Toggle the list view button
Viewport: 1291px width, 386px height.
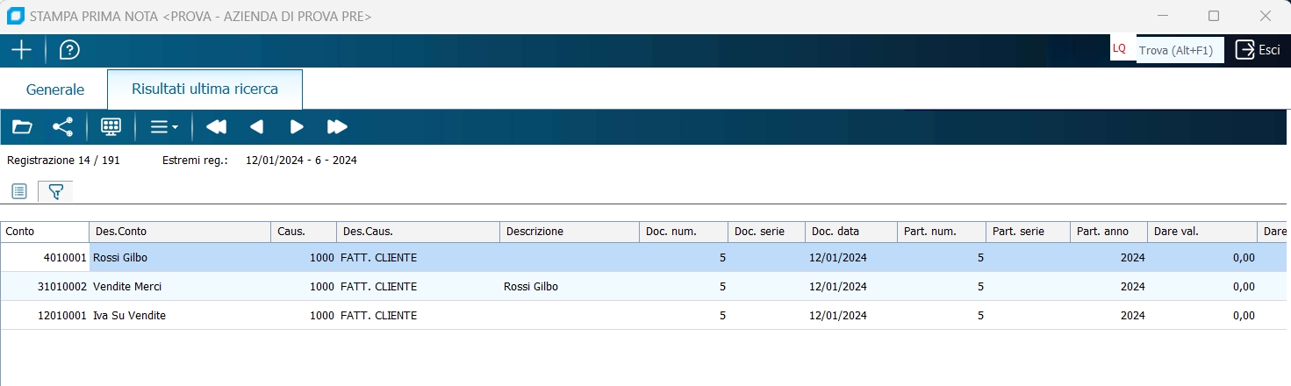(19, 191)
